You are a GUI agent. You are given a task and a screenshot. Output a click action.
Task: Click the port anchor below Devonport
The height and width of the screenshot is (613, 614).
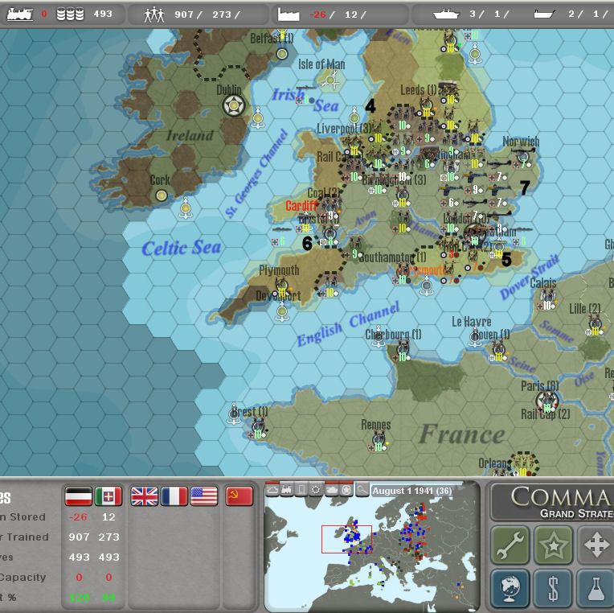[x=282, y=313]
